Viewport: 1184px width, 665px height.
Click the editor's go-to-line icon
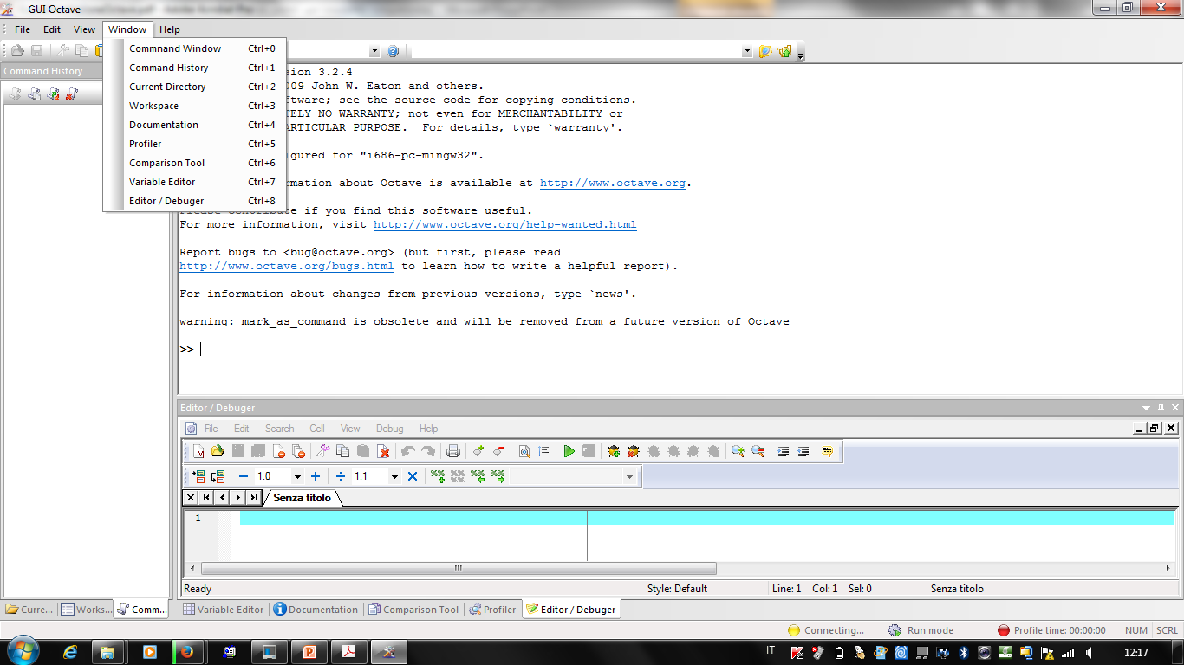coord(543,451)
